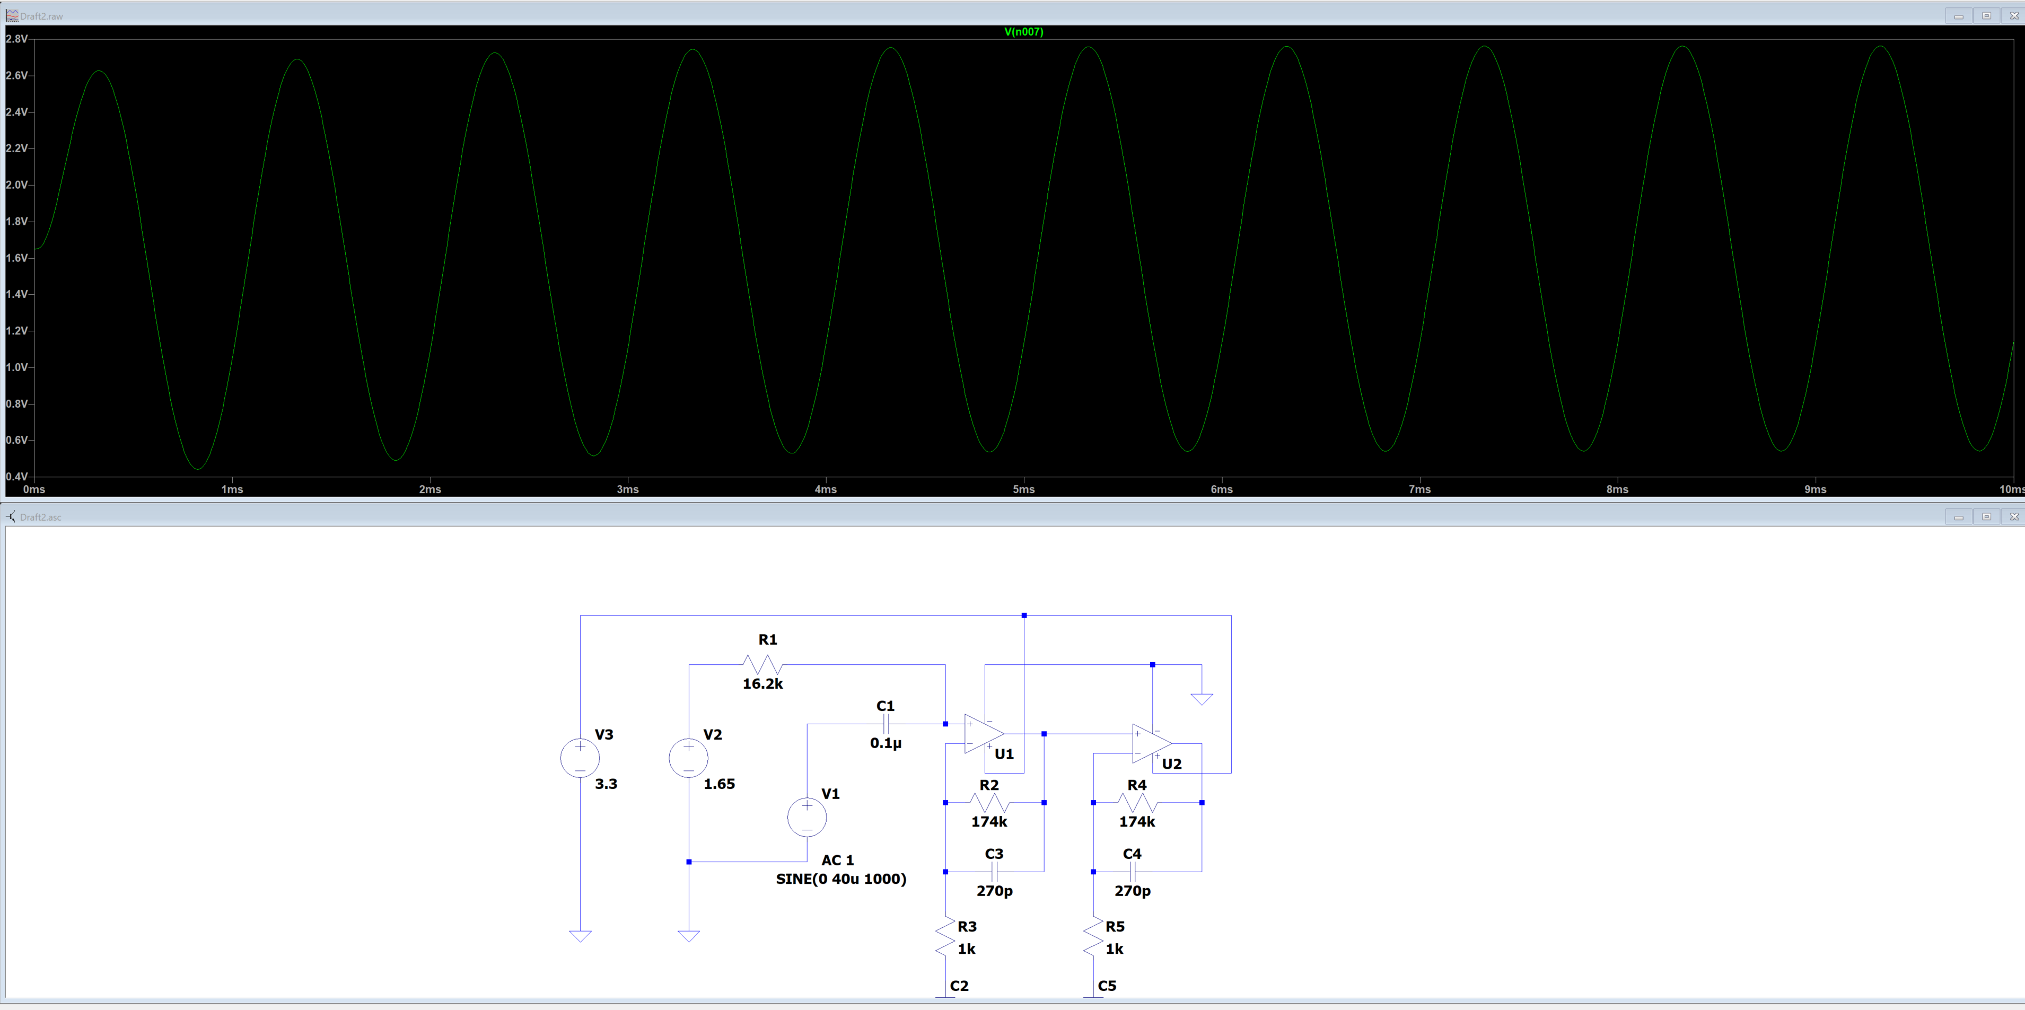The height and width of the screenshot is (1010, 2025).
Task: Minimize the Draft2.asc window
Action: click(x=1958, y=516)
